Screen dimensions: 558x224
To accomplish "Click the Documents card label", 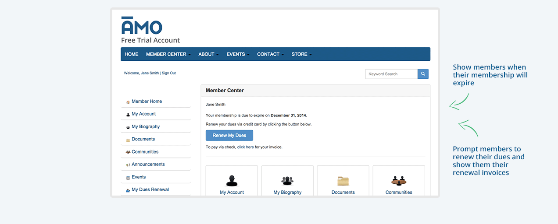I will [x=343, y=192].
